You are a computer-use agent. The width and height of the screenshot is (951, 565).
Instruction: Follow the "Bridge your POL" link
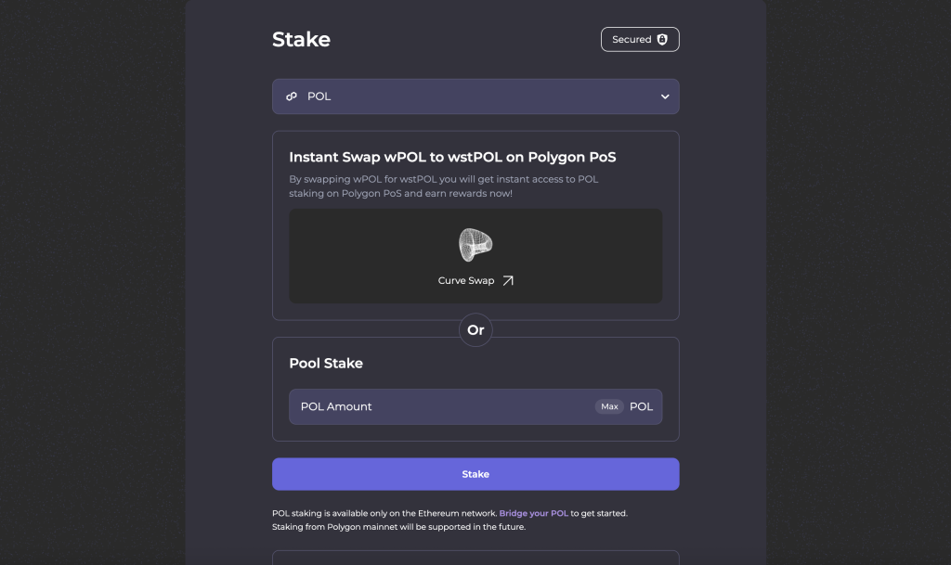point(534,512)
